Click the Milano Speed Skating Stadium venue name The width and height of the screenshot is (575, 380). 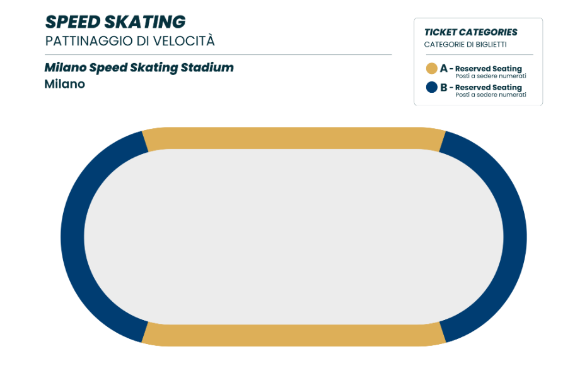tap(139, 68)
